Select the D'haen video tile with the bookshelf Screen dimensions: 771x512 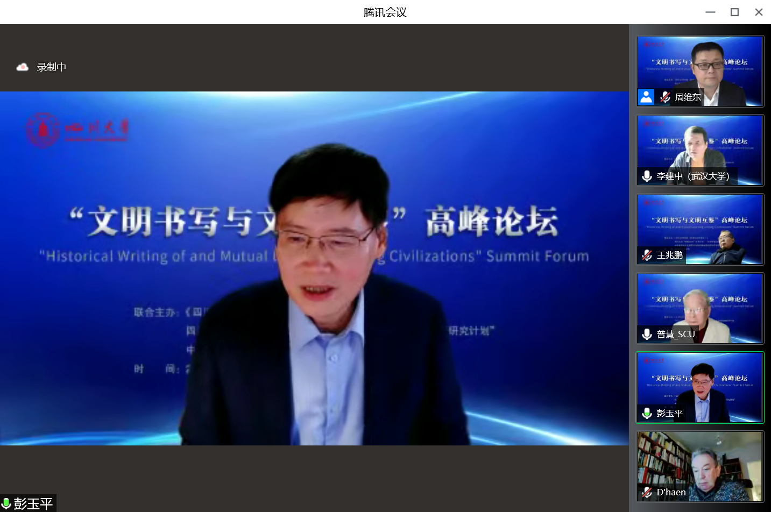click(701, 466)
